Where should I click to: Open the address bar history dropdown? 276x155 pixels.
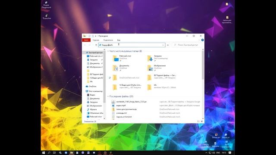(x=163, y=45)
